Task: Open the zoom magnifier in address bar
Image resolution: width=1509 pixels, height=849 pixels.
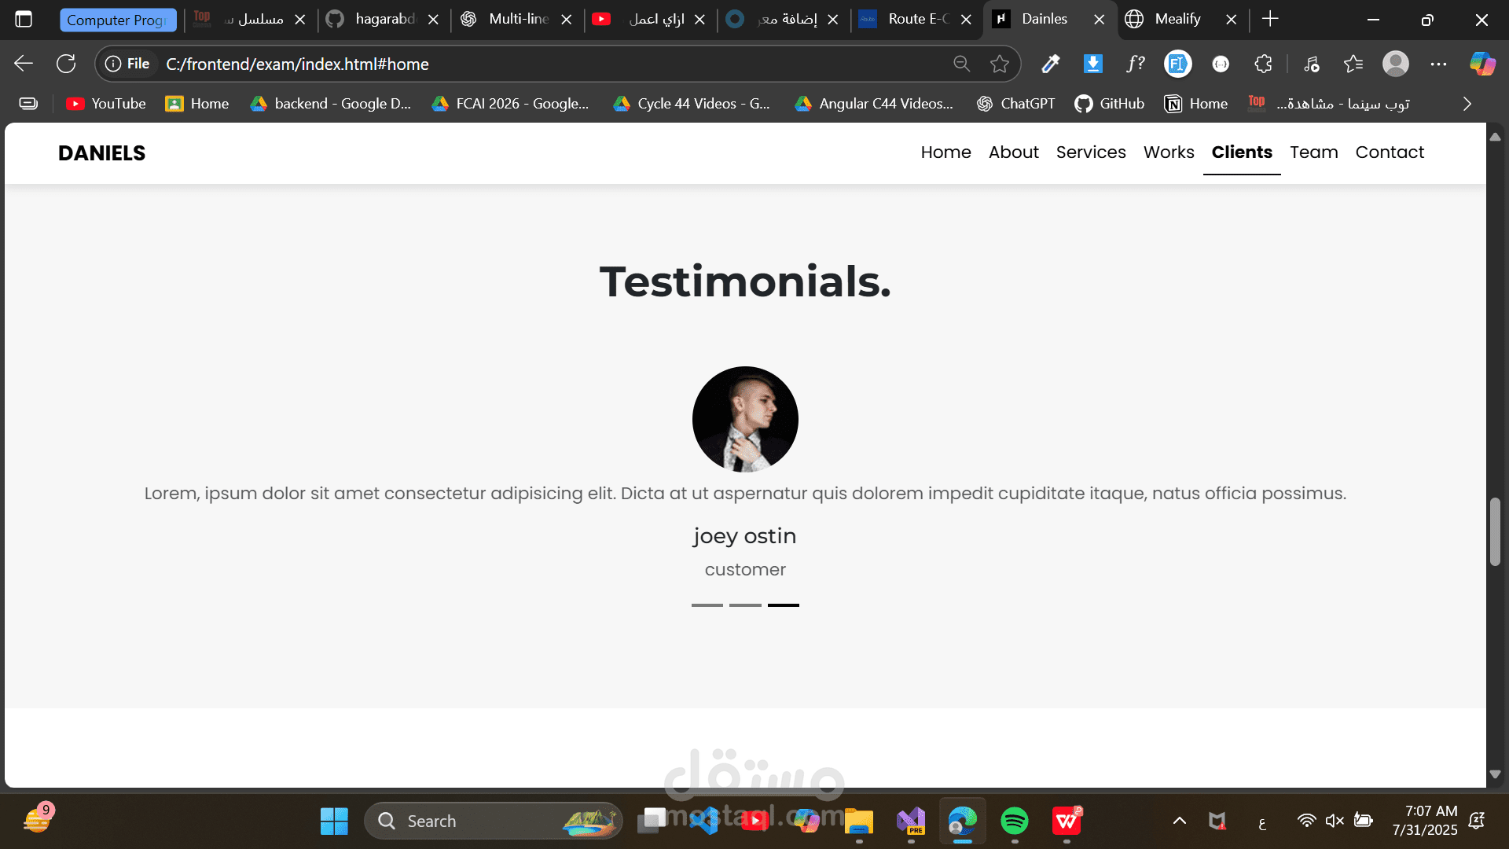Action: 961,64
